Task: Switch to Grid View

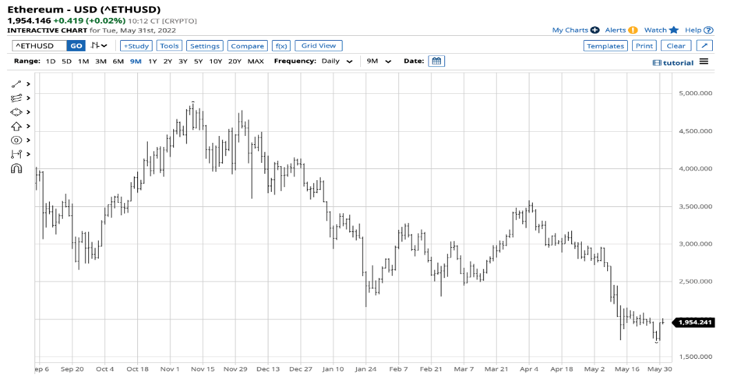Action: click(x=319, y=46)
